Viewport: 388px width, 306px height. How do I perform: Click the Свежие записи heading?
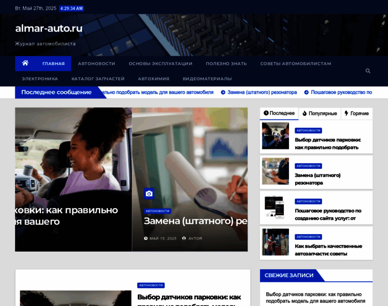click(x=289, y=275)
